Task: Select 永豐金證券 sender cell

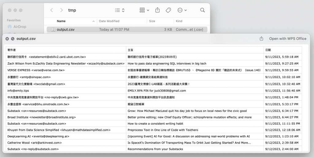Action: pos(66,104)
